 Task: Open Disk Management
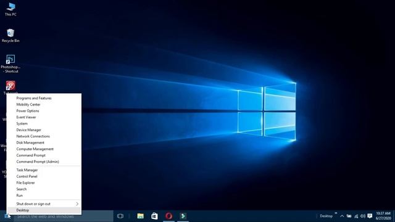point(44,142)
